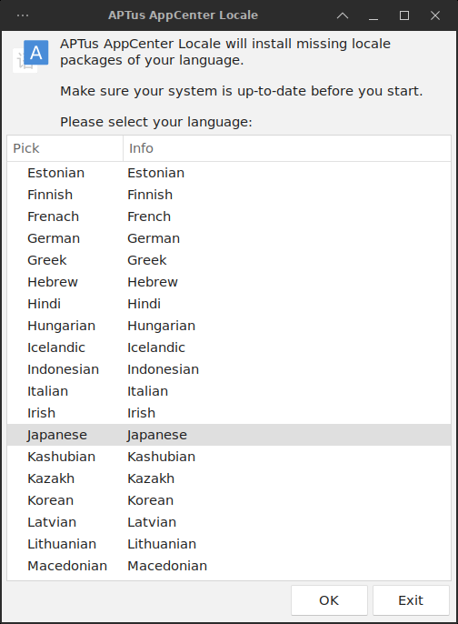Screen dimensions: 458x624
Task: Select Hebrew in the Pick column
Action: 53,282
